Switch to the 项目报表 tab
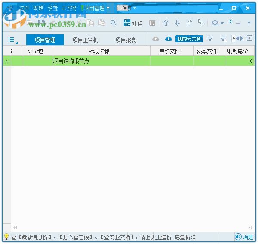Image resolution: width=258 pixels, height=244 pixels. point(126,40)
